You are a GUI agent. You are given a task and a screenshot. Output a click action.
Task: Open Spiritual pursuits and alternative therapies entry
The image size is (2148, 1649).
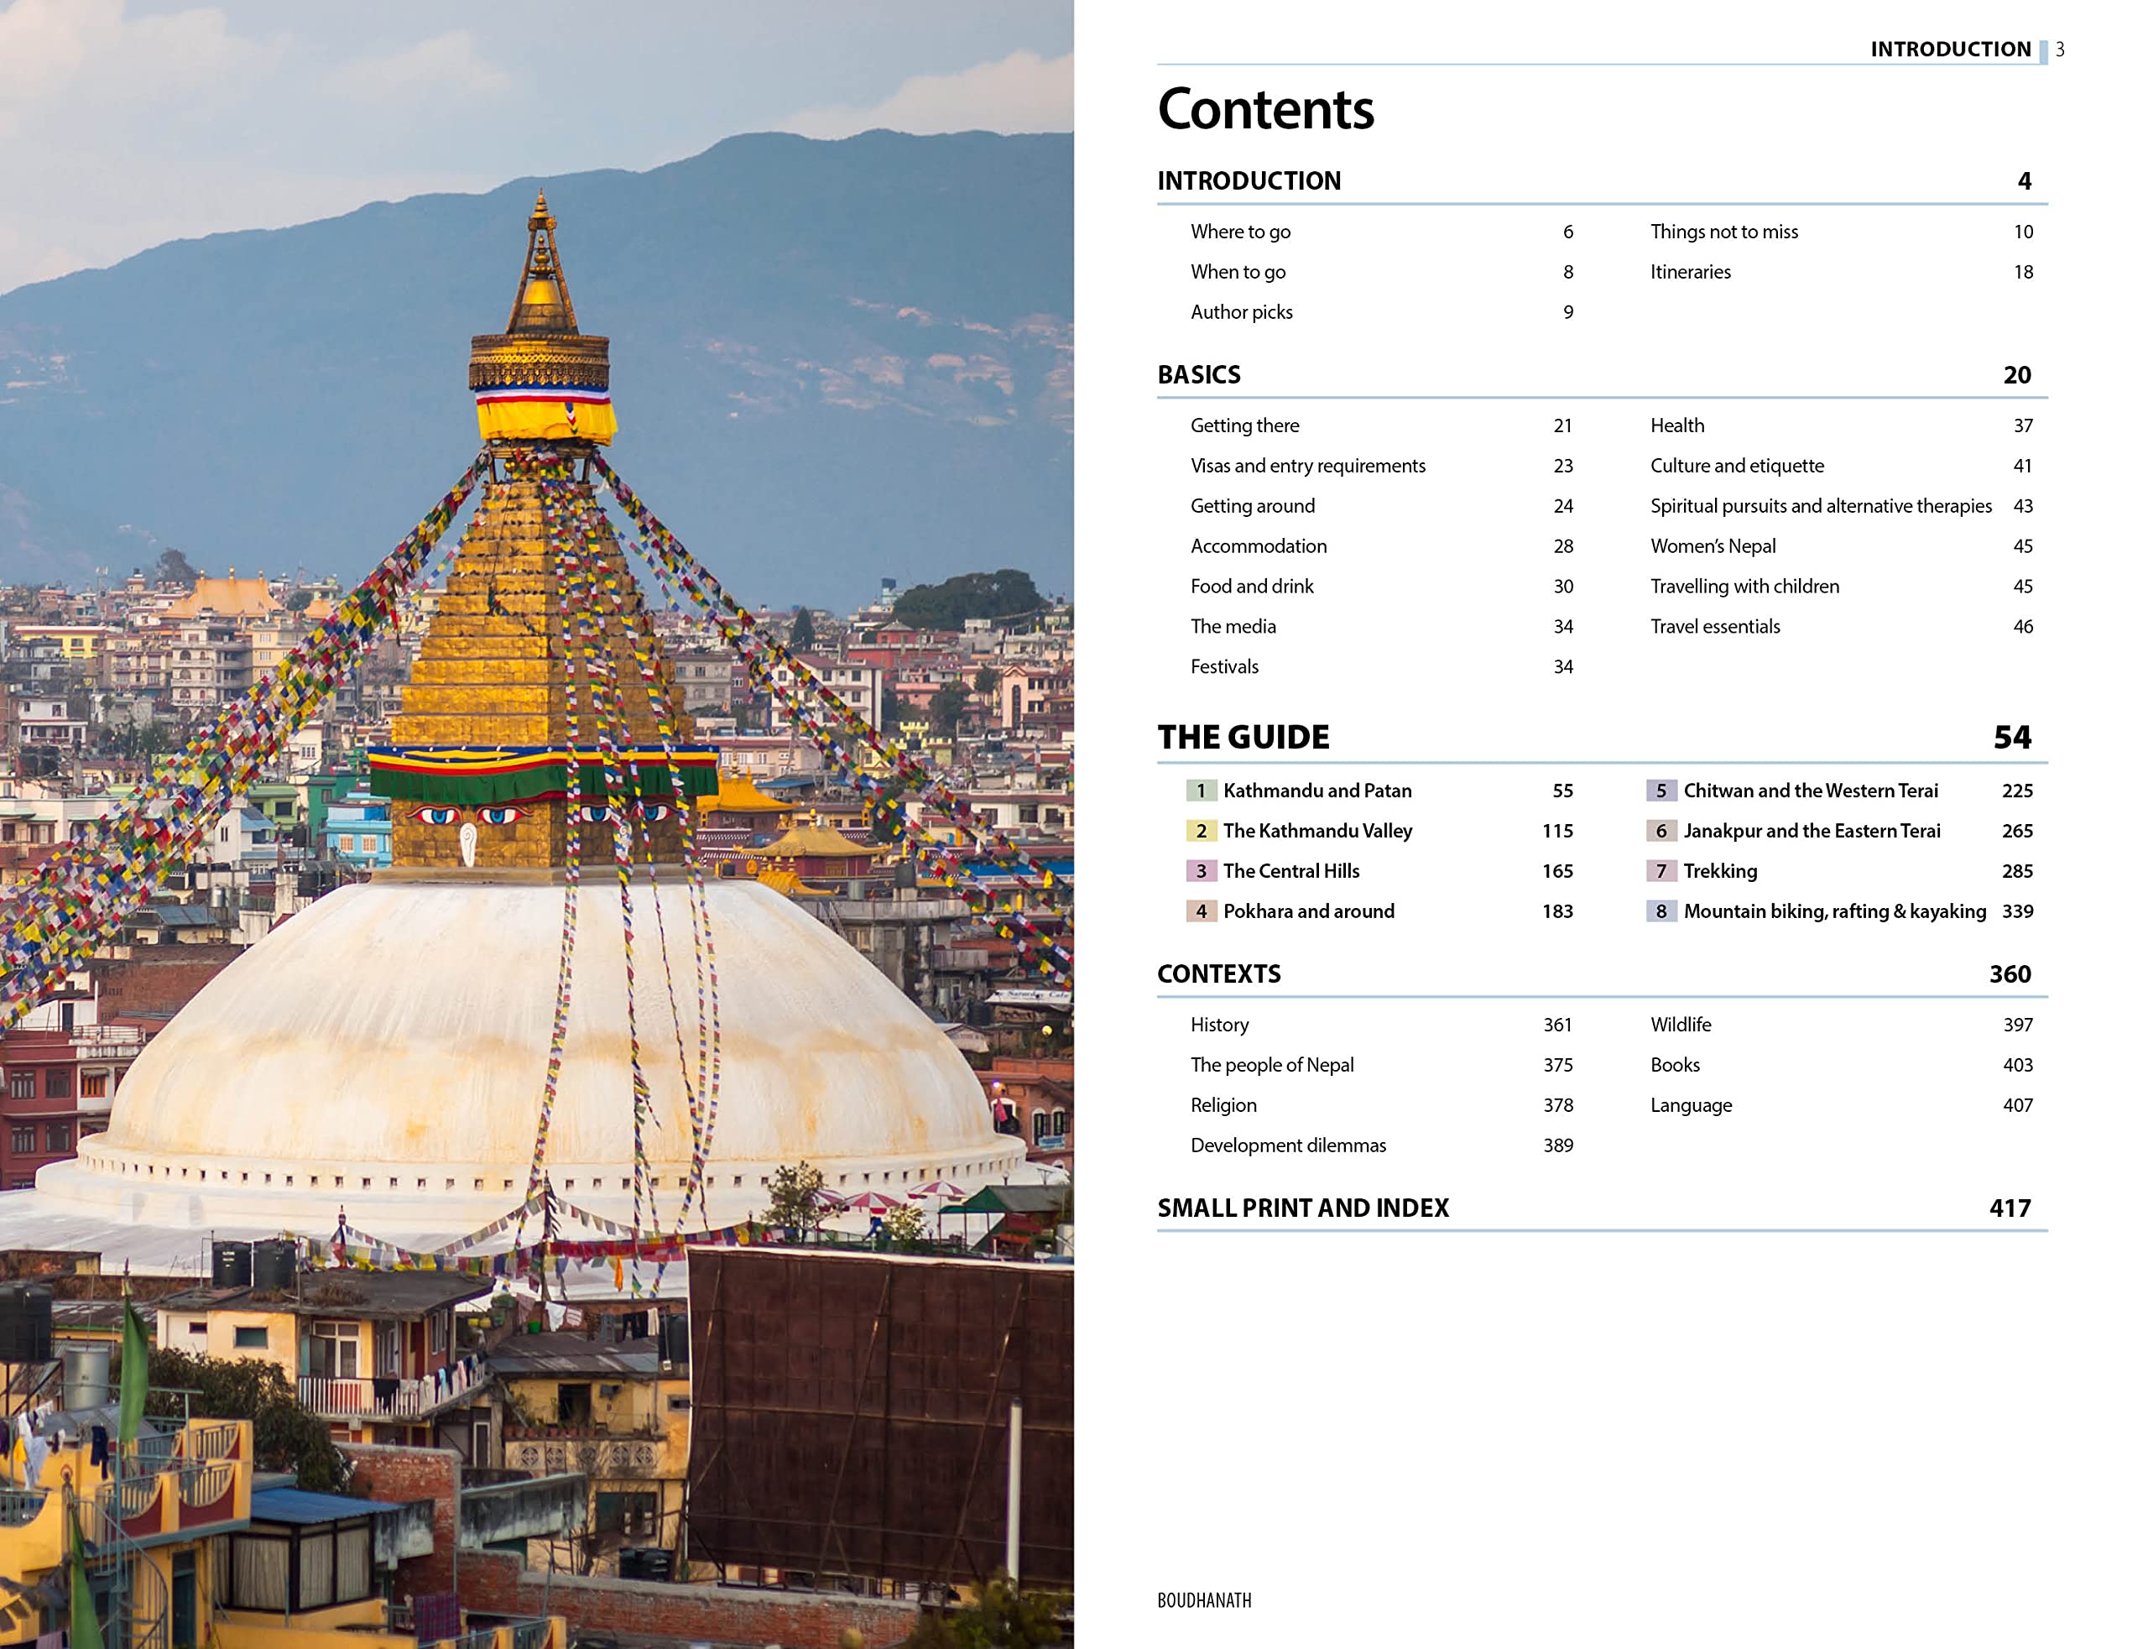(1820, 507)
